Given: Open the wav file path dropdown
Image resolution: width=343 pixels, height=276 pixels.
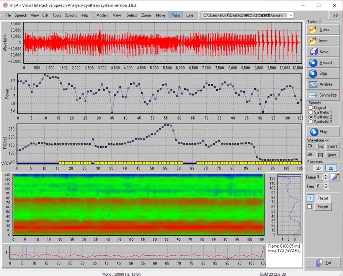Looking at the screenshot, I should (291, 15).
